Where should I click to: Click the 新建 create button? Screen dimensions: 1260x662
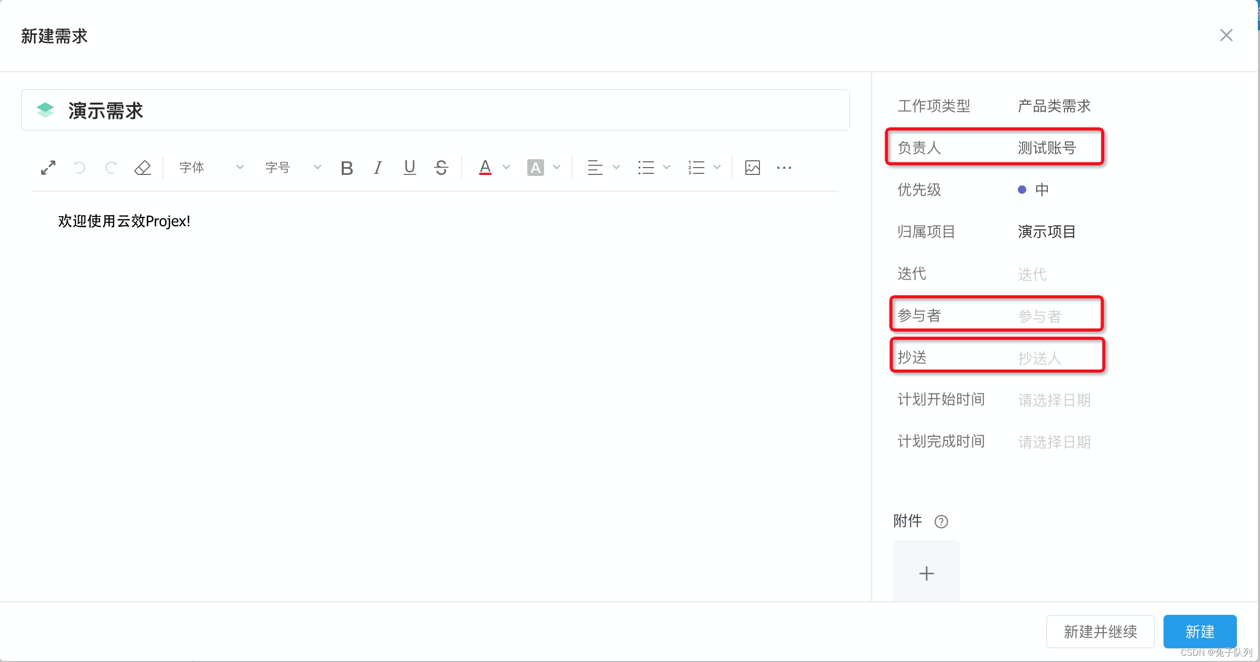click(x=1200, y=632)
